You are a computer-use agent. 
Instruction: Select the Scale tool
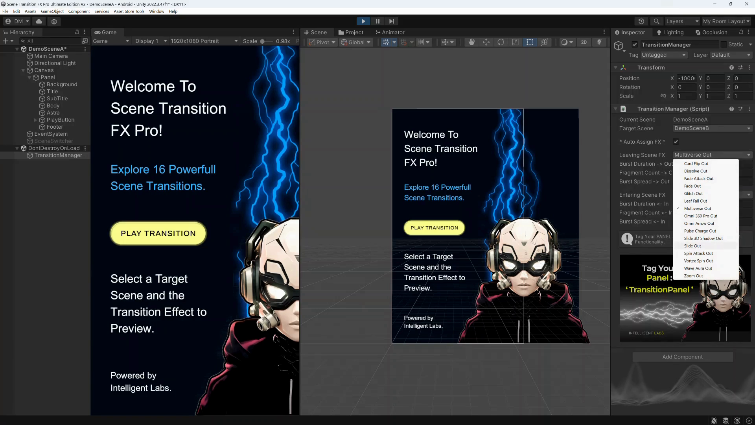tap(515, 42)
